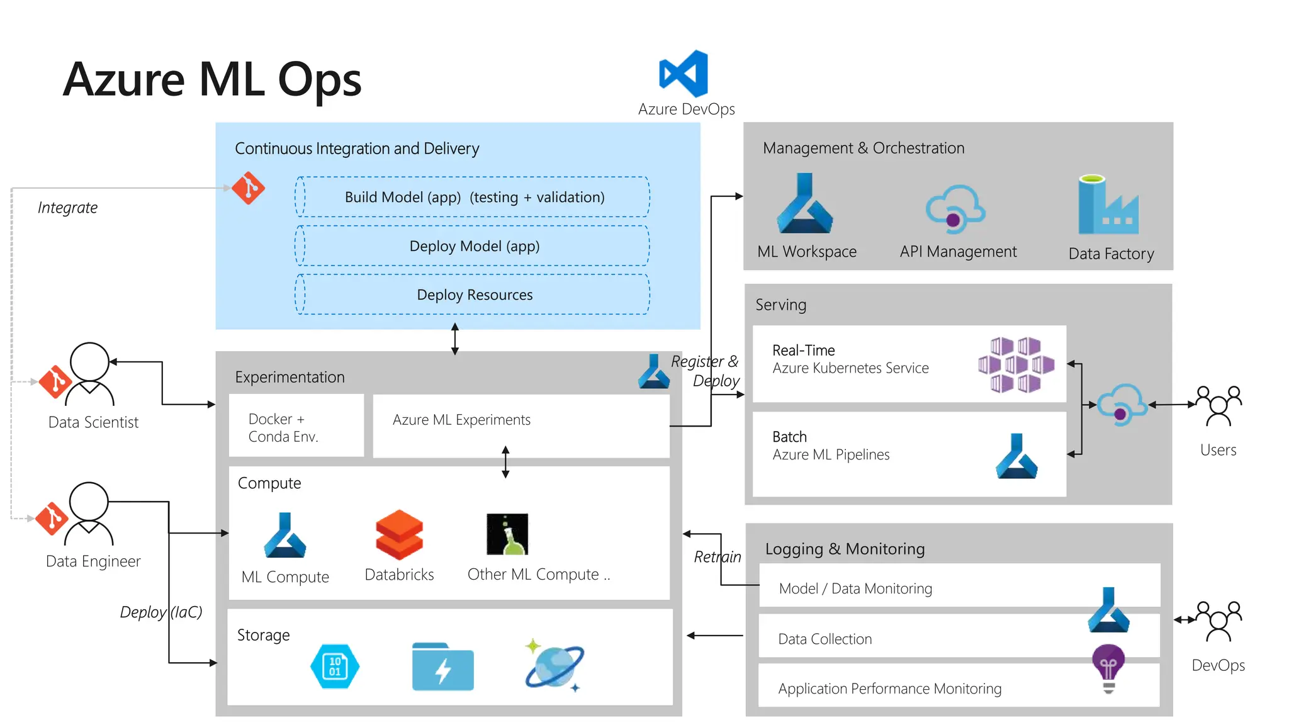The width and height of the screenshot is (1289, 725).
Task: Click the Azure Kubernetes Service cubes icon
Action: coord(1016,364)
